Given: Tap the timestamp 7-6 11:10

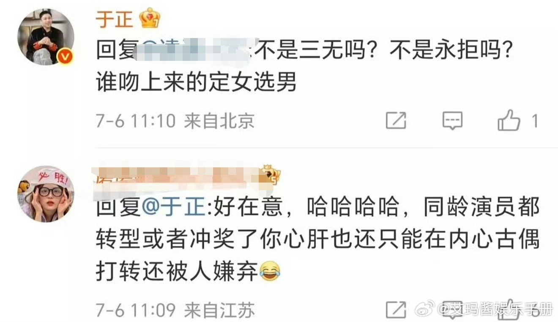Looking at the screenshot, I should (135, 121).
